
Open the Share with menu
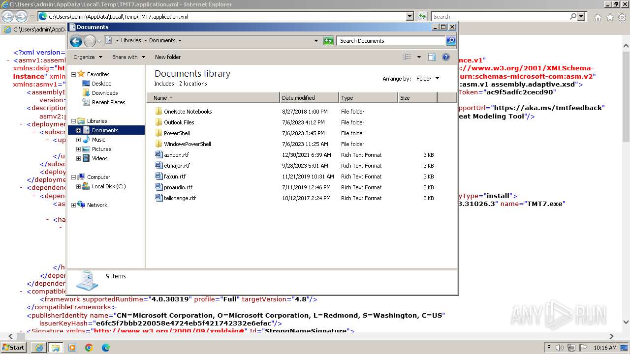pyautogui.click(x=128, y=57)
